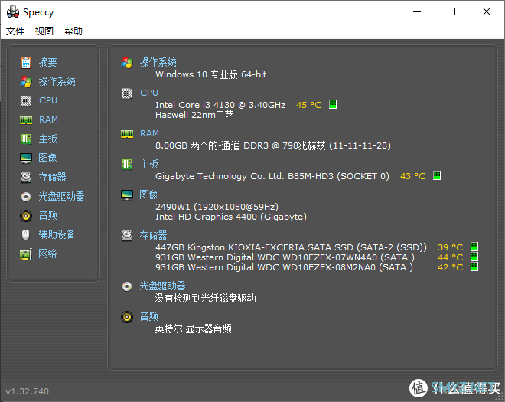Screen dimensions: 505x402
Task: Open the 主板 section in sidebar
Action: click(47, 139)
